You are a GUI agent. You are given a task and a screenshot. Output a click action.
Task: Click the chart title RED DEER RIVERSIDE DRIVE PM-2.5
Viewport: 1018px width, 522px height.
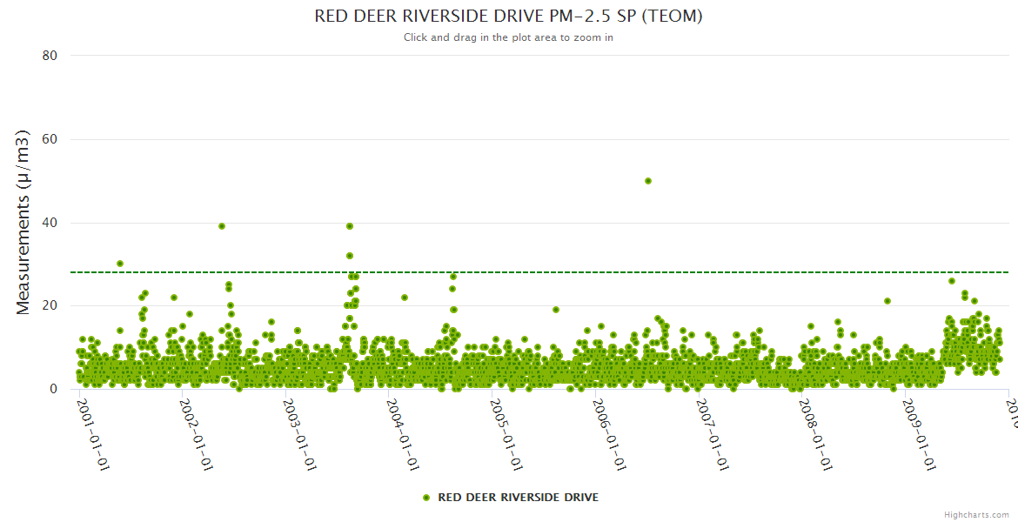coord(508,17)
